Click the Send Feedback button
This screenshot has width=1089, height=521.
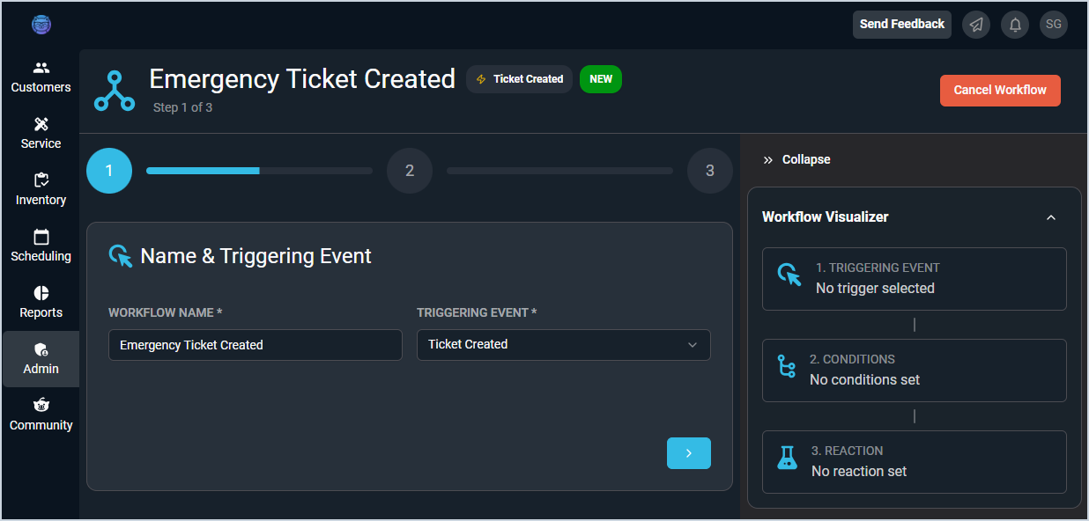click(902, 25)
